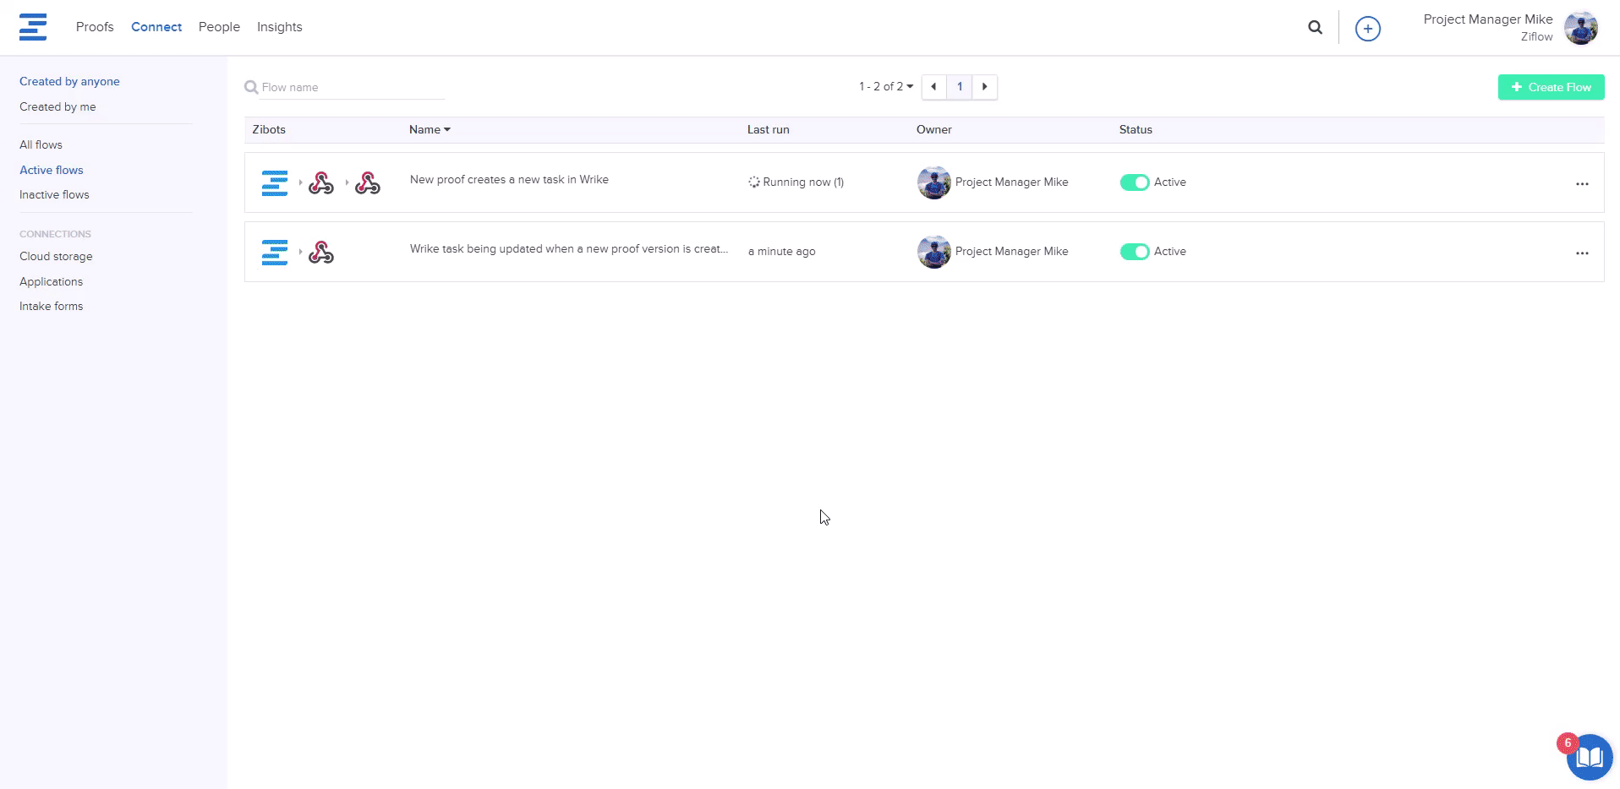Click the webhook zibot icon in second flow
The height and width of the screenshot is (789, 1620).
click(321, 253)
